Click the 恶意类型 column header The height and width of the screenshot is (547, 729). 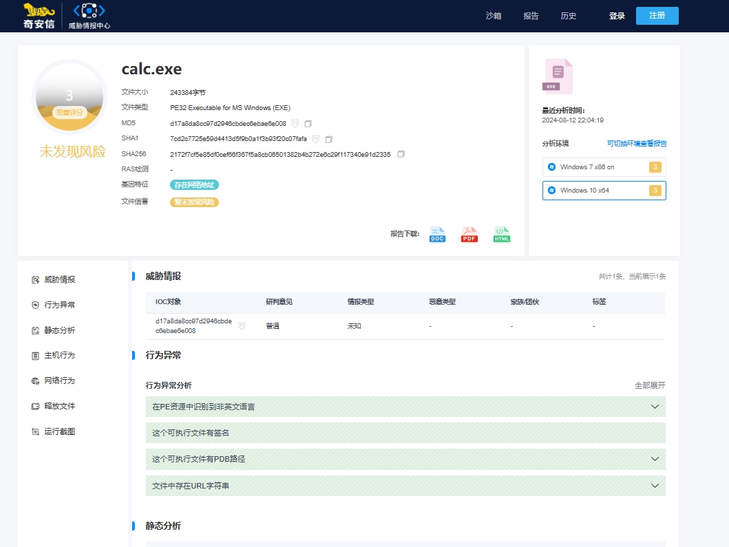pyautogui.click(x=442, y=301)
